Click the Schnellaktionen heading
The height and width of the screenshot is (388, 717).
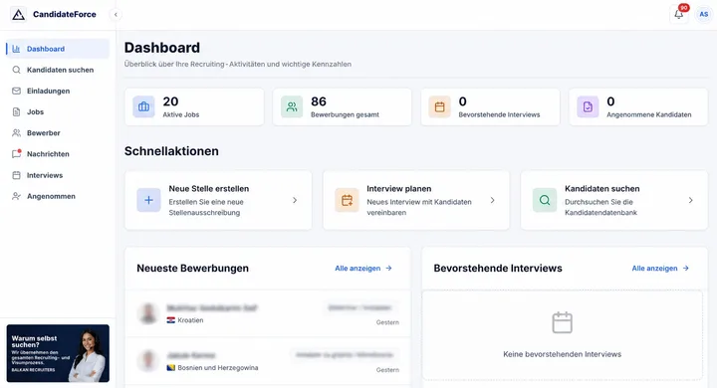[x=171, y=151]
